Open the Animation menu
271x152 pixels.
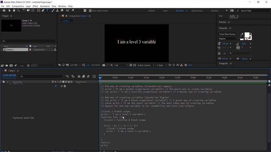pos(45,6)
